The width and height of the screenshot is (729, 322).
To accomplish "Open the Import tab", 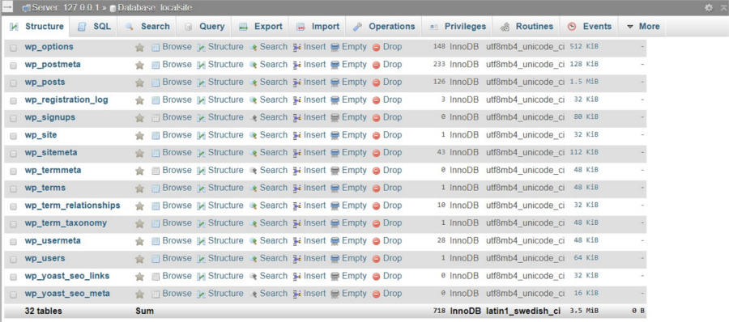I will (x=318, y=27).
